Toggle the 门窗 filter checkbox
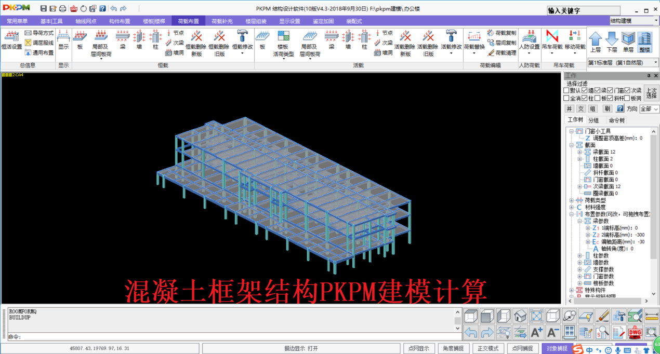 point(610,90)
